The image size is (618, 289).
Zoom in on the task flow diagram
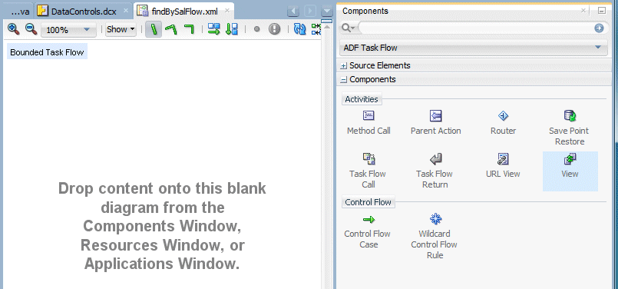coord(13,28)
